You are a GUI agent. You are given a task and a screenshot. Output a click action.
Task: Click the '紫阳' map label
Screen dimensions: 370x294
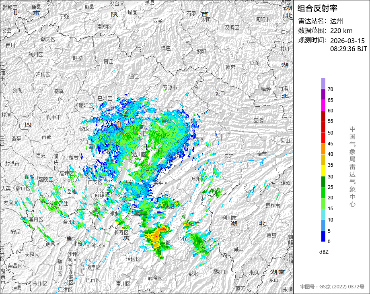[201, 51]
